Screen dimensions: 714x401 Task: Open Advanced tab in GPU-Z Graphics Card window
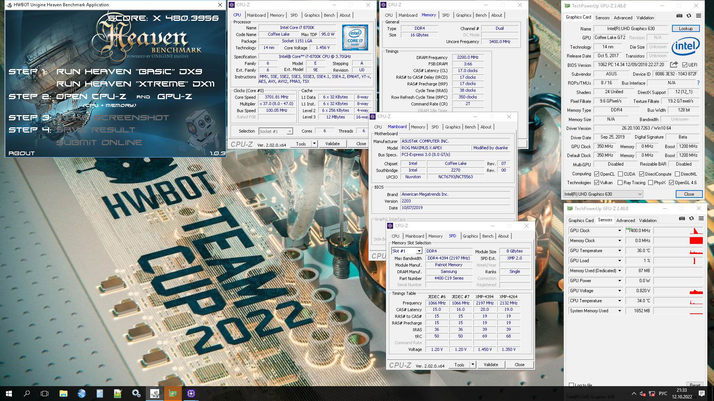tap(623, 17)
